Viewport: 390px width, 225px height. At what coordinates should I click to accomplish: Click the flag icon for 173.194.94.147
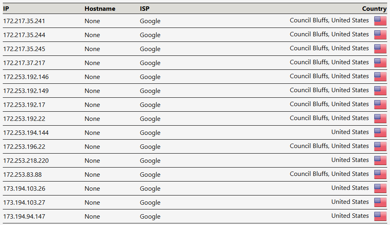[x=380, y=216]
